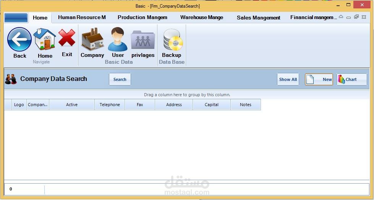This screenshot has width=374, height=200.
Task: Open the Company factory icon
Action: [x=92, y=39]
